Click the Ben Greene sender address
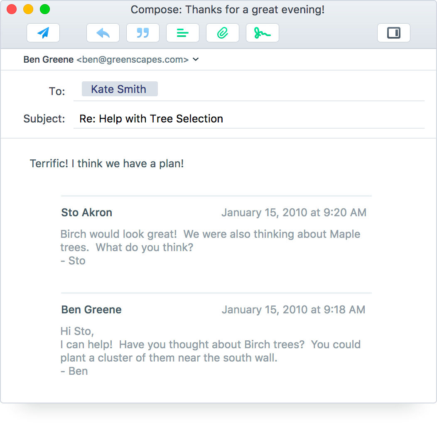The width and height of the screenshot is (437, 425). 106,59
